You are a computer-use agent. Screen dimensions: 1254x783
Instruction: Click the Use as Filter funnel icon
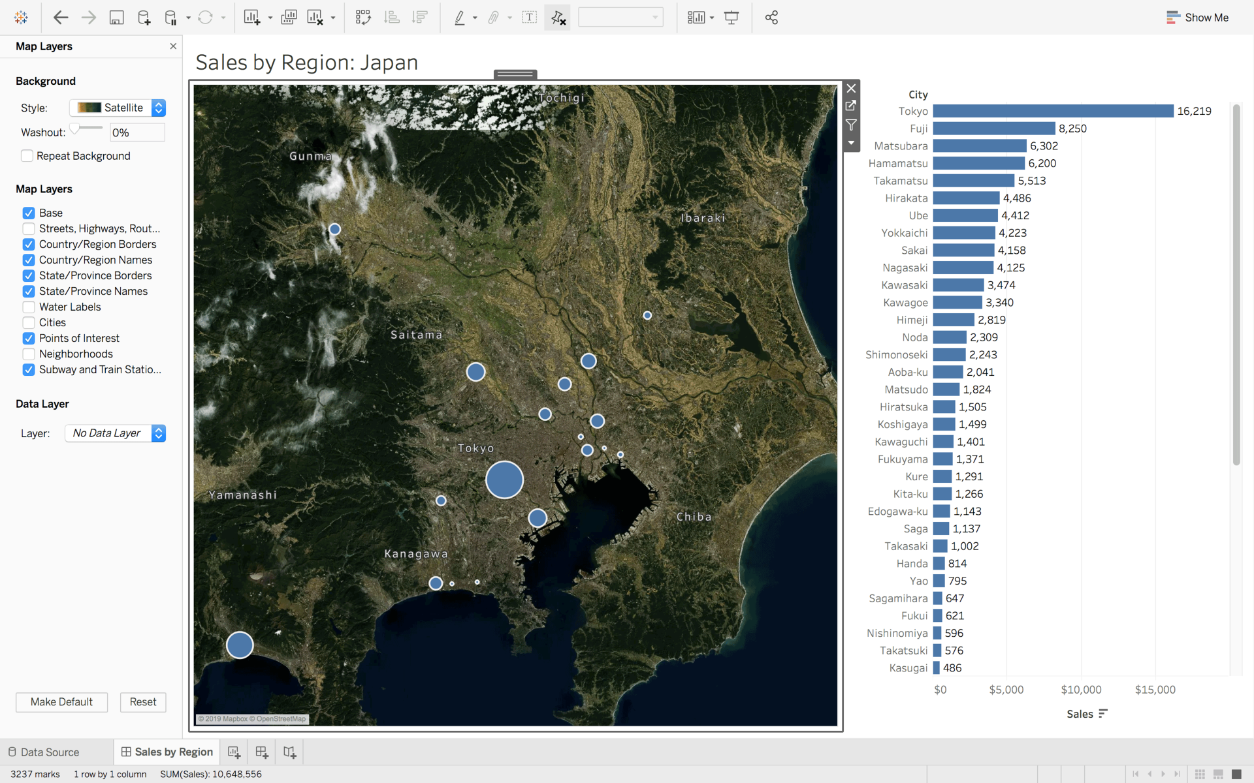click(x=851, y=125)
